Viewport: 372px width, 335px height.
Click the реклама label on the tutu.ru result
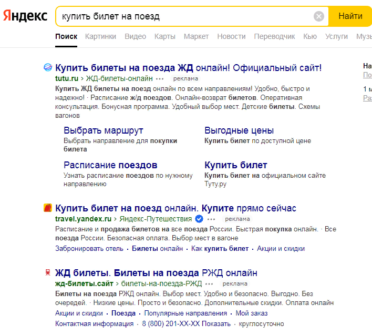pyautogui.click(x=185, y=78)
